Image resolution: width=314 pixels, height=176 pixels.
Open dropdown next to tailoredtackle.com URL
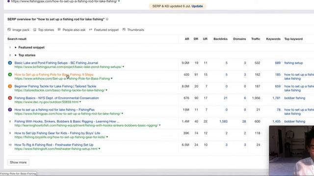(106, 90)
